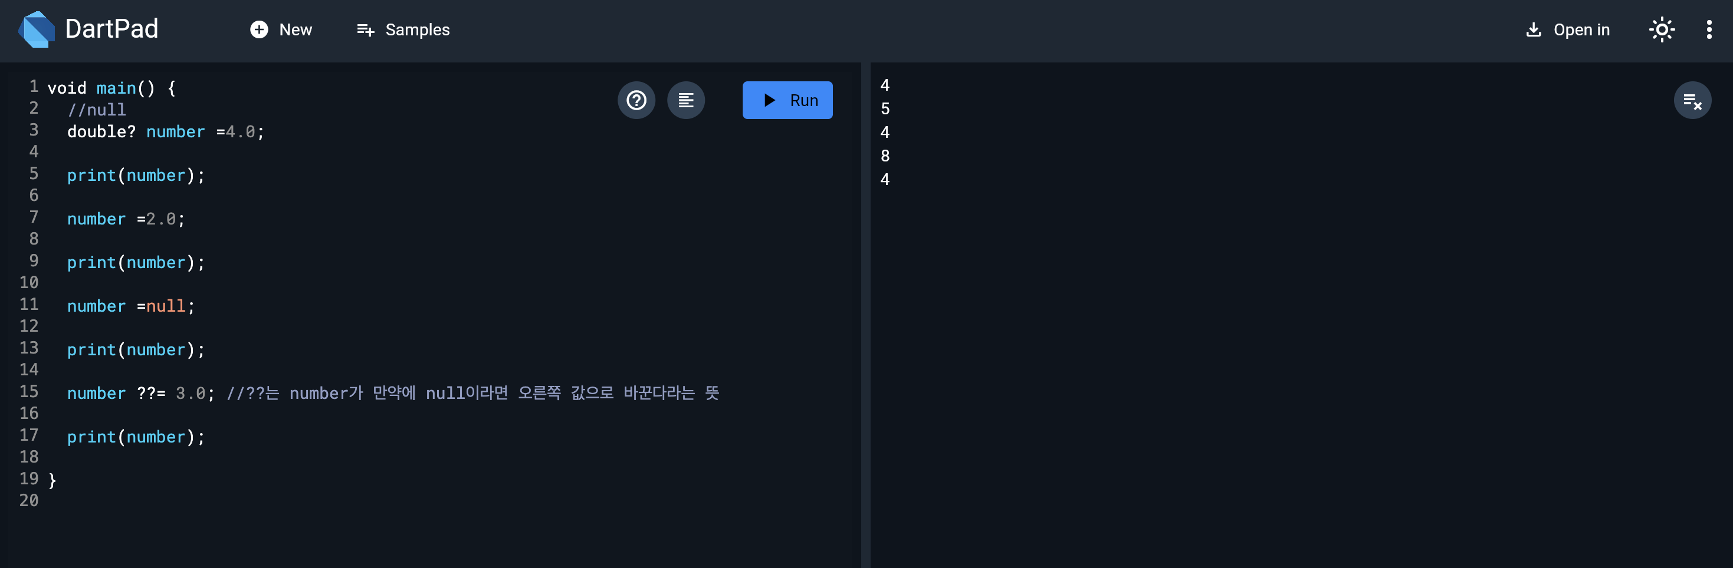
Task: Click the download arrow icon beside Open in
Action: click(1533, 29)
